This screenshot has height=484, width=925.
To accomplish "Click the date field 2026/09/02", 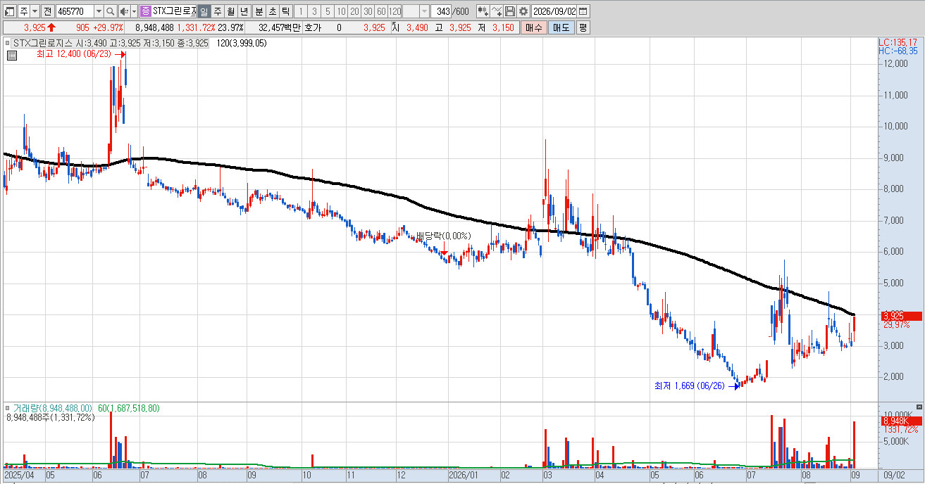I will (554, 11).
